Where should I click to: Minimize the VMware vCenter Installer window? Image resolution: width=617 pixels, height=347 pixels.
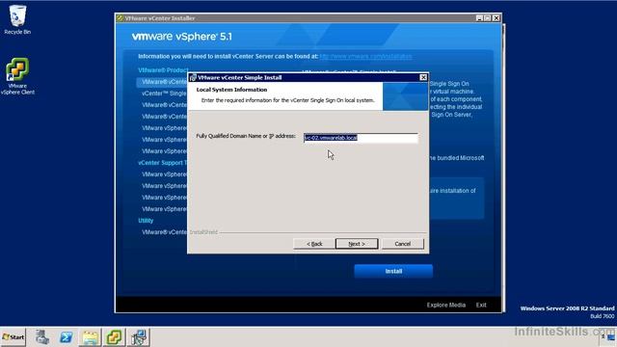click(479, 18)
